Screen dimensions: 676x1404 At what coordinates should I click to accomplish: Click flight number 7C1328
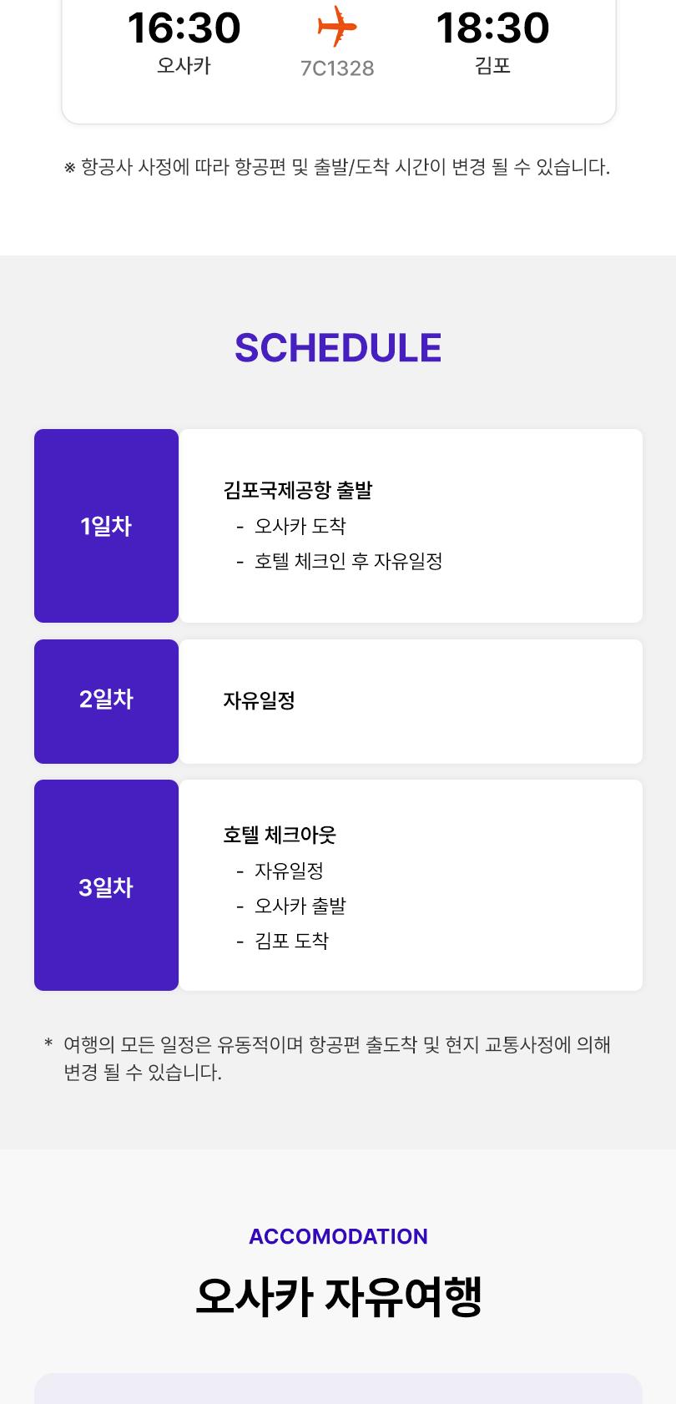pyautogui.click(x=337, y=68)
